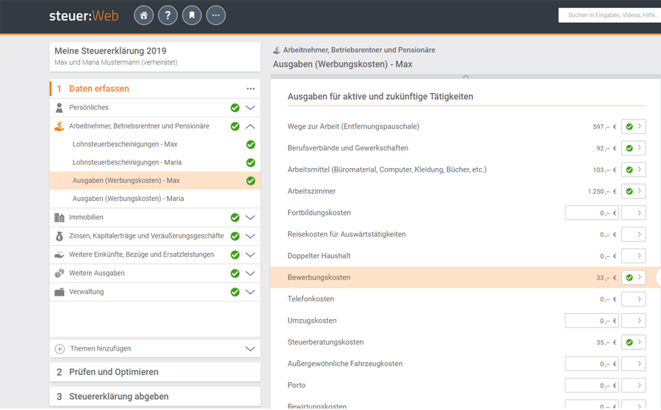Click green check next to Lohnsteuerbescheinigungen - Max
661x410 pixels.
(x=251, y=144)
